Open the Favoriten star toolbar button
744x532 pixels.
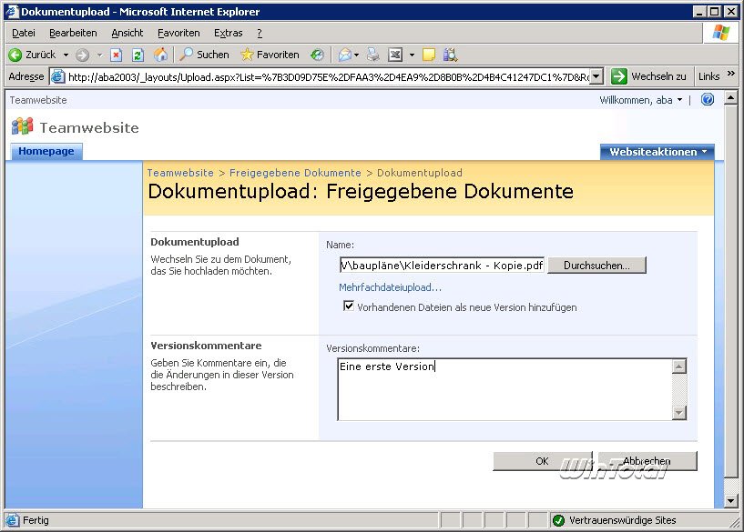coord(270,55)
